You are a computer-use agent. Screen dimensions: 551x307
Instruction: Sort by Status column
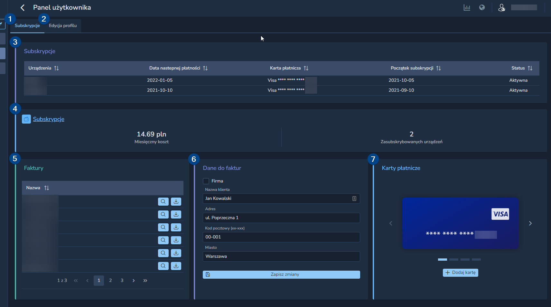pyautogui.click(x=530, y=68)
